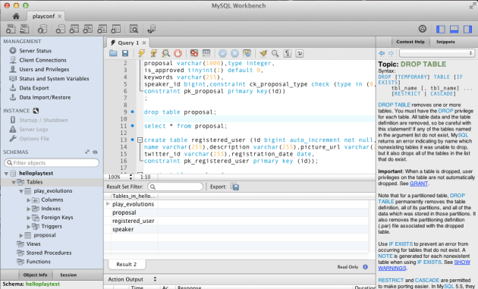This screenshot has width=478, height=289.
Task: Open the schema object inspector icon
Action: point(42,29)
